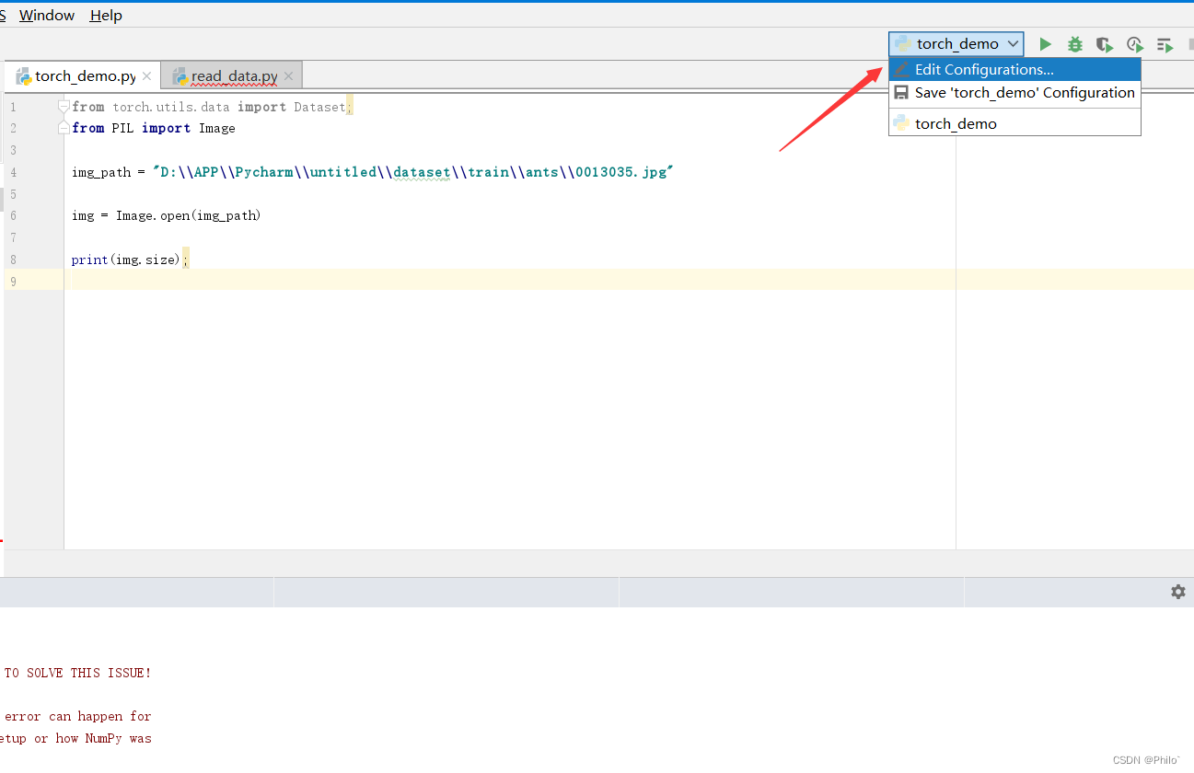
Task: Click the print(img.size) statement on line 8
Action: [x=130, y=260]
